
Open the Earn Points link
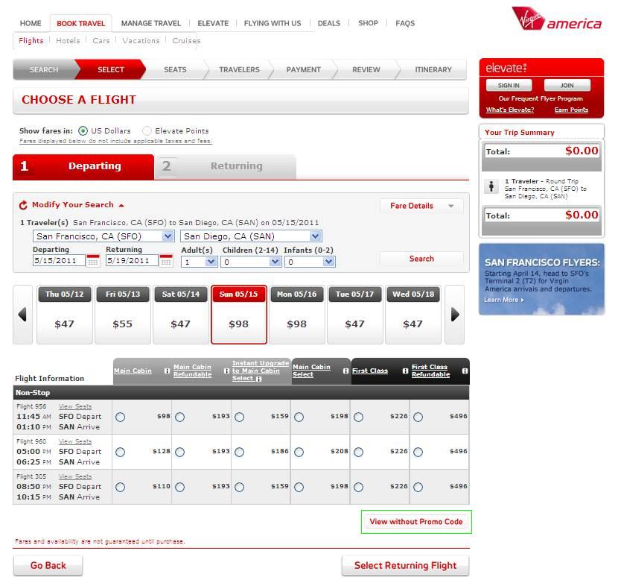click(572, 110)
